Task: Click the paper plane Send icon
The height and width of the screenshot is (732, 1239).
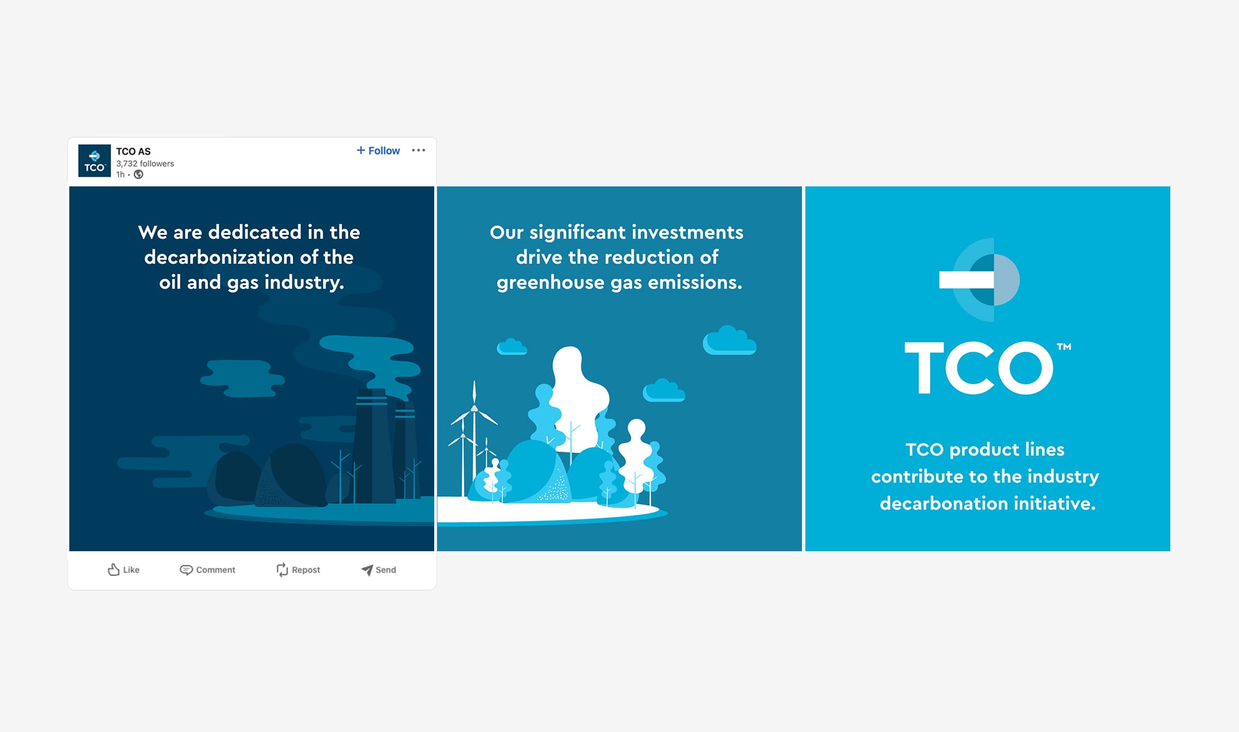Action: pos(367,570)
